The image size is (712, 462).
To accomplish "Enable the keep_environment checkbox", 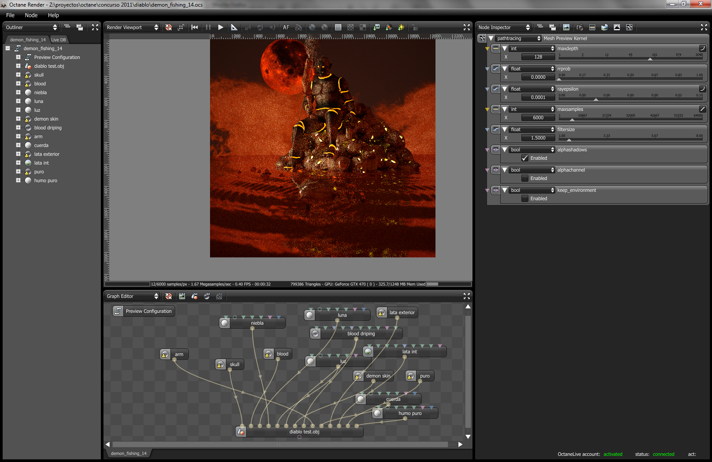I will (x=525, y=198).
